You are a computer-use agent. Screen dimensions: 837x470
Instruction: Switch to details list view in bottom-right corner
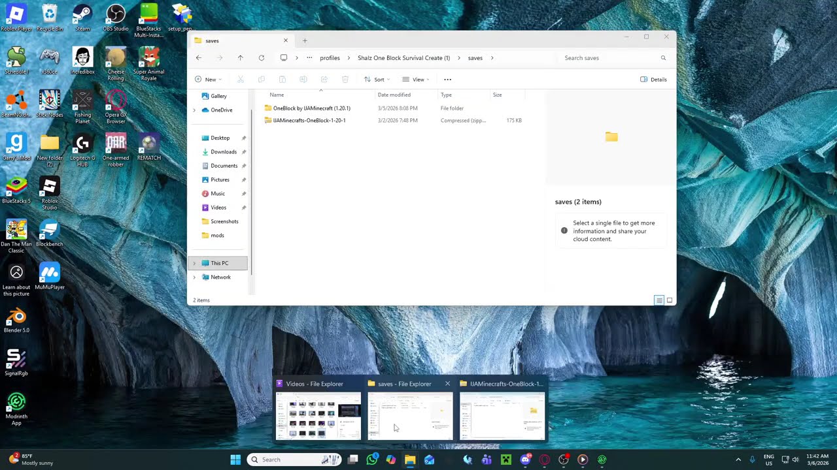point(659,300)
